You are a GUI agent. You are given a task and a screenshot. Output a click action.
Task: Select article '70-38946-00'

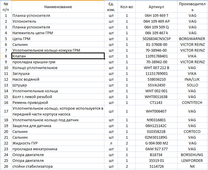(x=157, y=50)
